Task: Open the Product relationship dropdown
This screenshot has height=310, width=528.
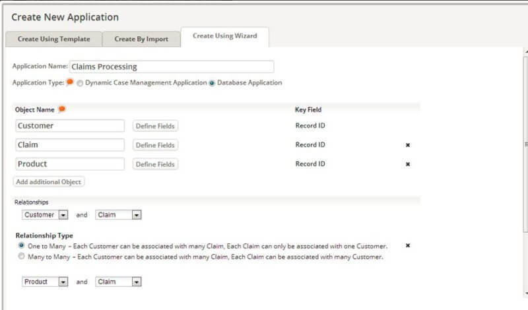Action: tap(44, 282)
